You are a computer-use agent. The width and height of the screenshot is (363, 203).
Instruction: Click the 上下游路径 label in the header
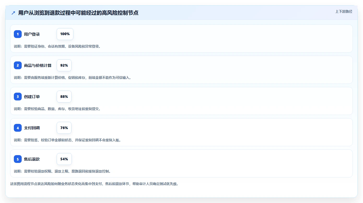(344, 11)
